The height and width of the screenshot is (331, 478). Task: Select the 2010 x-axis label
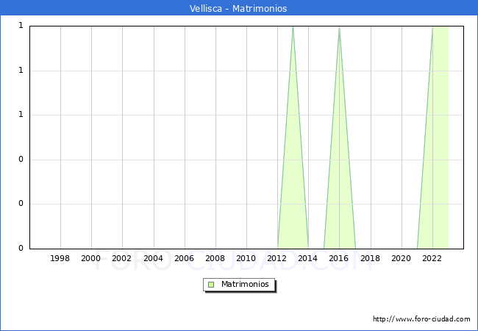(246, 258)
